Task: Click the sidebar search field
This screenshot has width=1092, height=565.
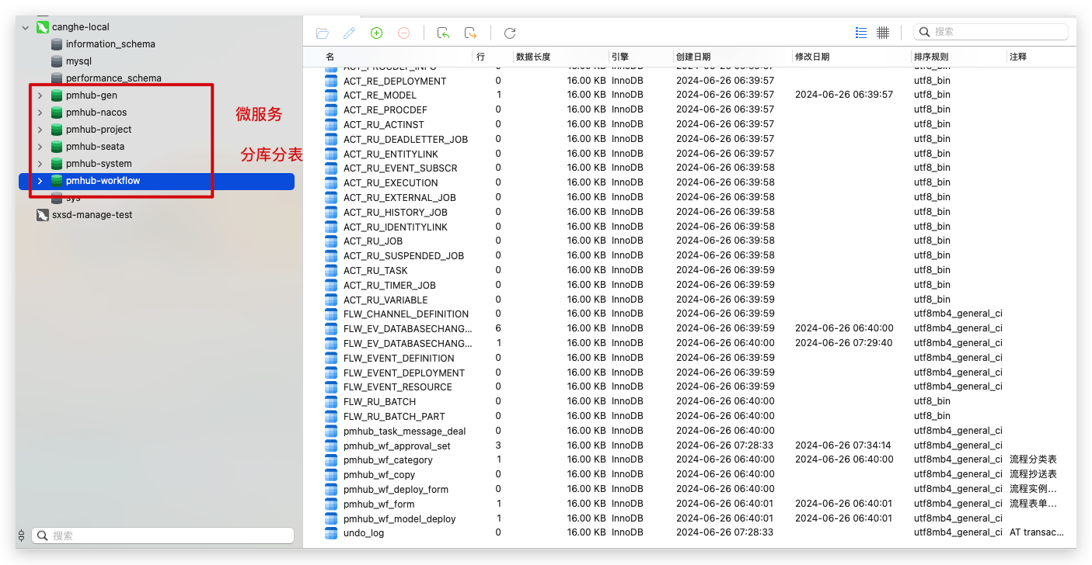Action: [x=169, y=536]
